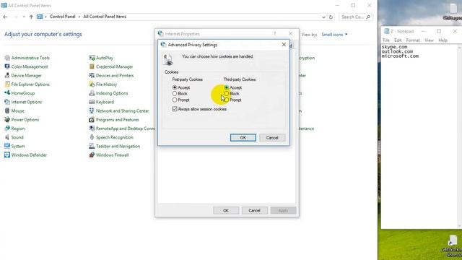
Task: Click the Up one level arrow
Action: pos(31,17)
